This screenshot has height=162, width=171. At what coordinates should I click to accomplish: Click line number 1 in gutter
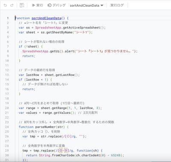[8, 18]
